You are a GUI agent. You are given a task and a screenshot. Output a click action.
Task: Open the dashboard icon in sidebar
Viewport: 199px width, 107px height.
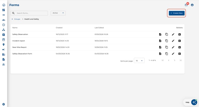[4, 10]
